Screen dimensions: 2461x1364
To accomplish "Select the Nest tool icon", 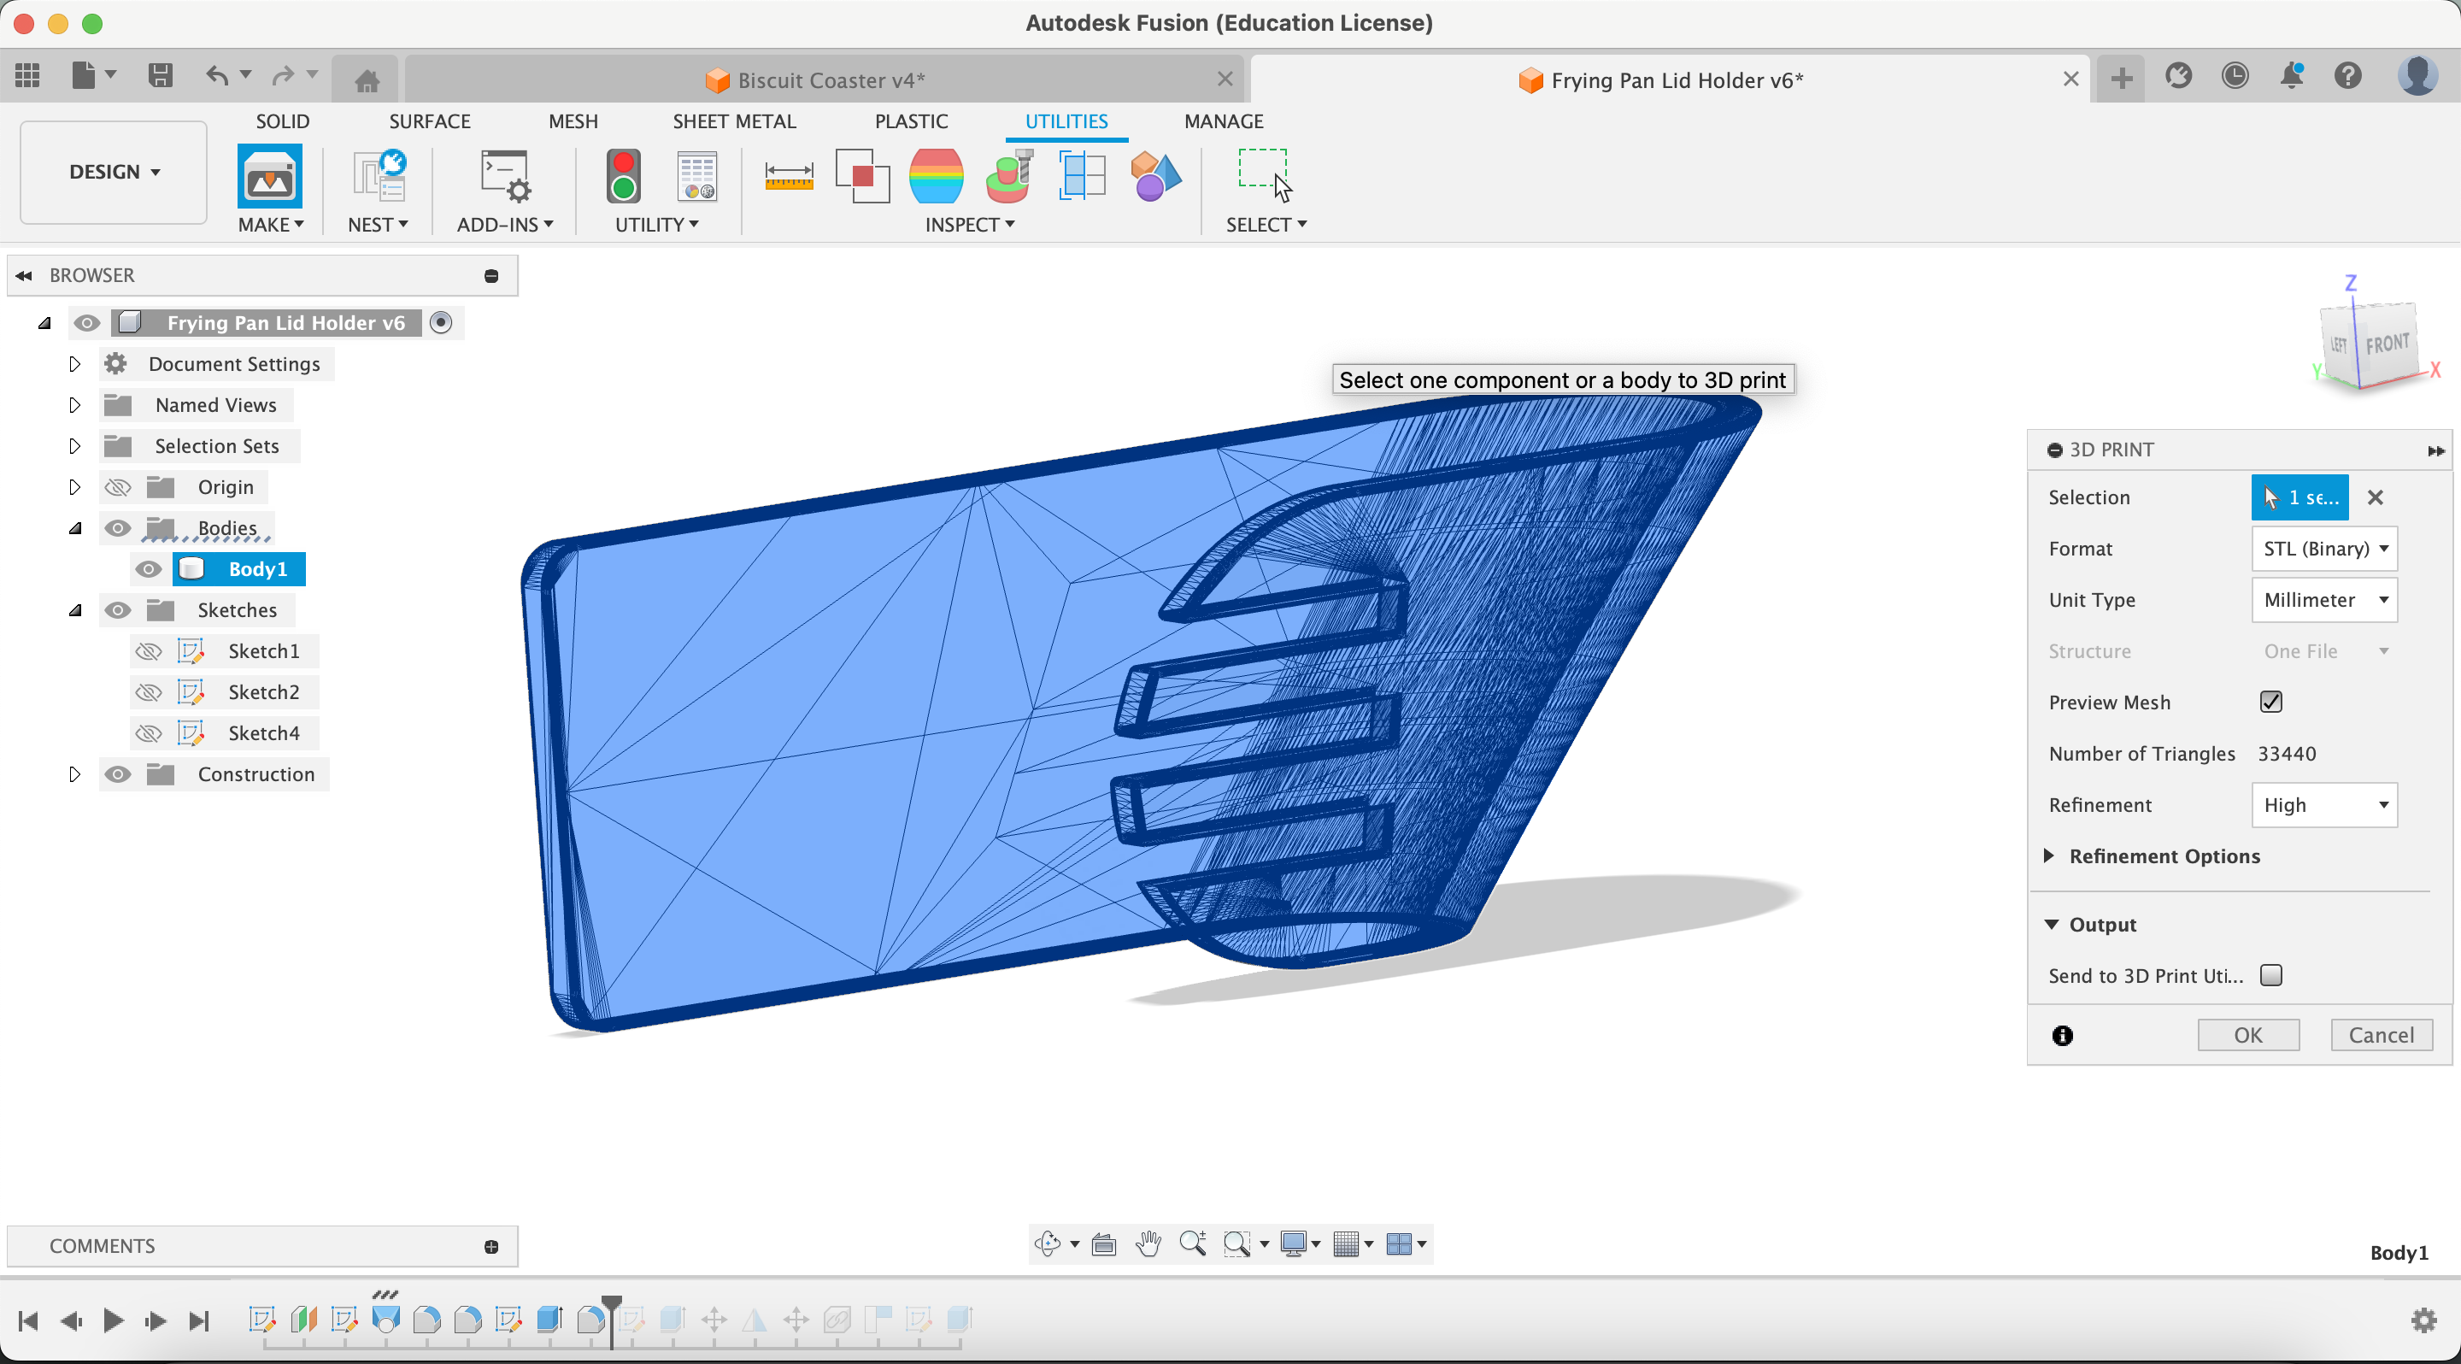I will pyautogui.click(x=378, y=176).
